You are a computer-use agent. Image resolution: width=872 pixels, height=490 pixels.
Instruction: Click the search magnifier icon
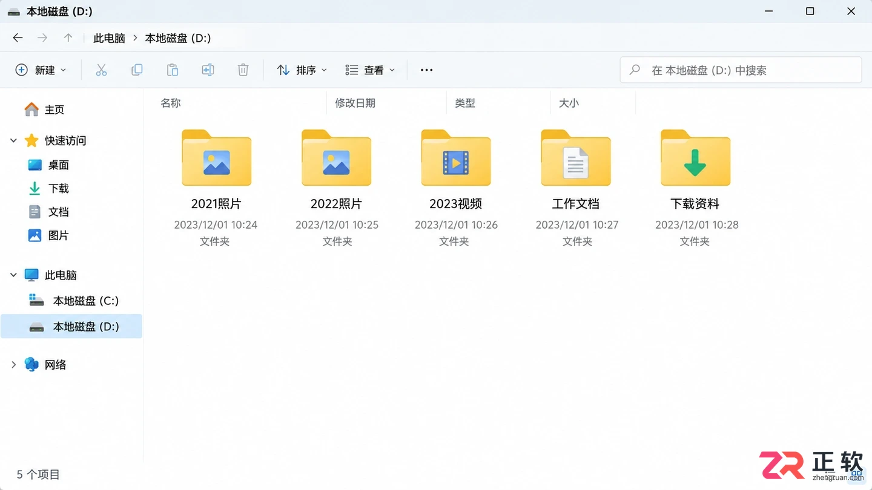coord(635,70)
